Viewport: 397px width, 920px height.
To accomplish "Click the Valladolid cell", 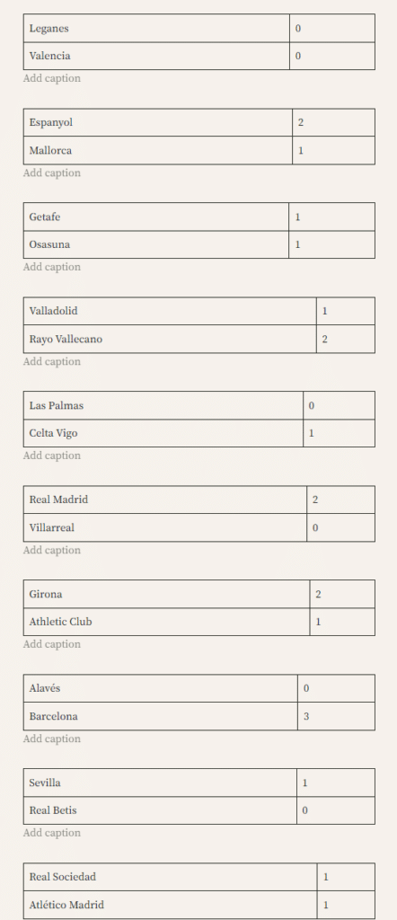I will point(170,311).
